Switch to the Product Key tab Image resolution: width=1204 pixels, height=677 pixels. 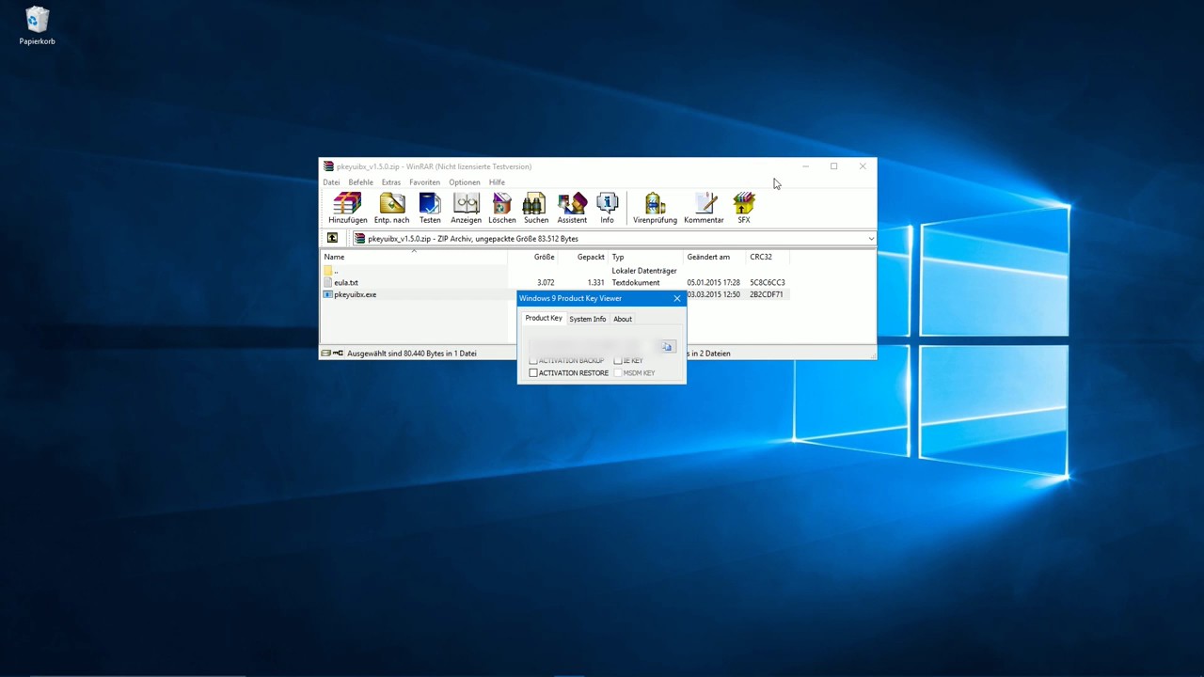[x=544, y=318]
